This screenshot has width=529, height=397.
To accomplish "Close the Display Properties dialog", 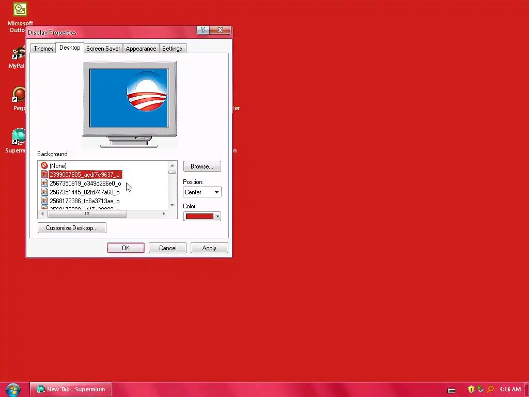I will pos(220,30).
